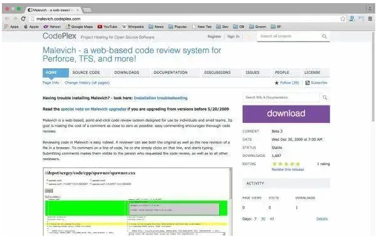Show activity for 30 days
Screen dimensions: 379x247
[x=263, y=219]
